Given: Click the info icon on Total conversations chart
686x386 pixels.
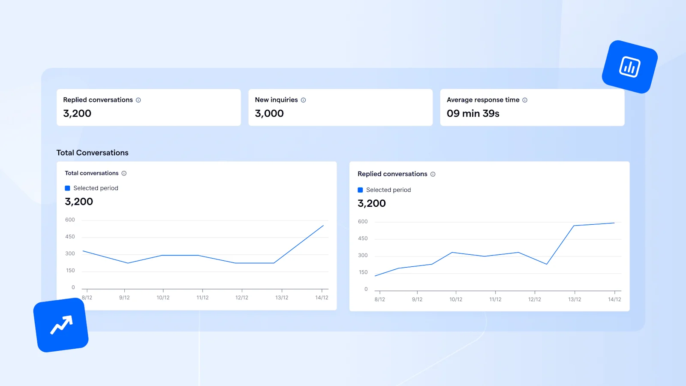Looking at the screenshot, I should pos(124,173).
